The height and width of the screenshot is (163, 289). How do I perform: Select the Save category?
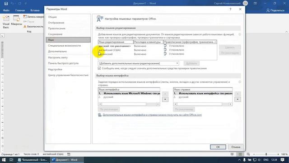tap(68, 34)
